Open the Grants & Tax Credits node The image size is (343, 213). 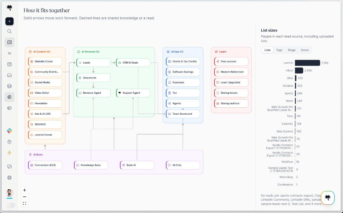pyautogui.click(x=183, y=62)
